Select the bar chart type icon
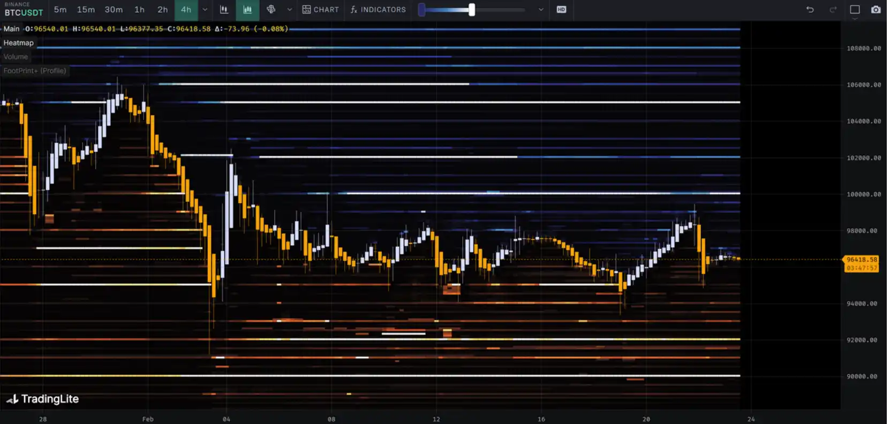 (224, 10)
